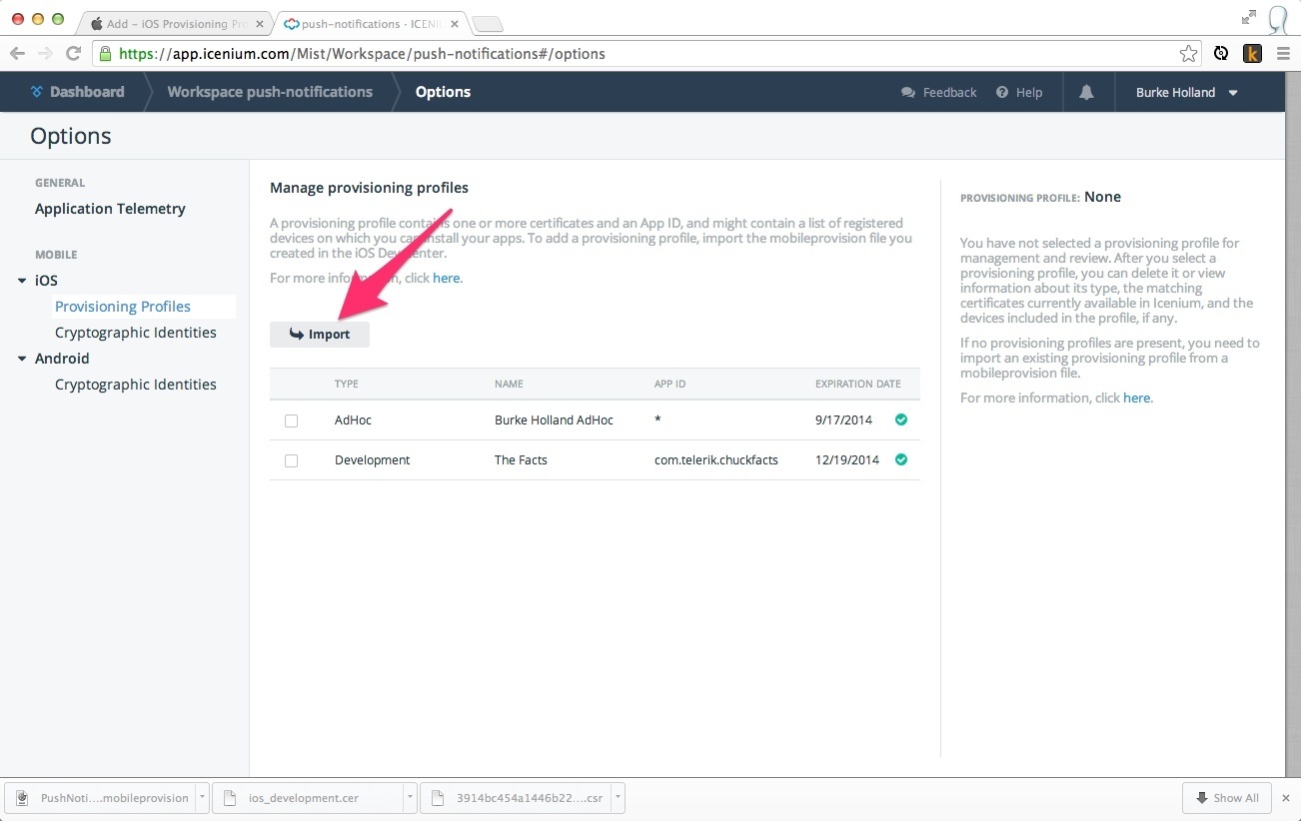Collapse the iOS tree section
The width and height of the screenshot is (1301, 821).
pos(22,281)
